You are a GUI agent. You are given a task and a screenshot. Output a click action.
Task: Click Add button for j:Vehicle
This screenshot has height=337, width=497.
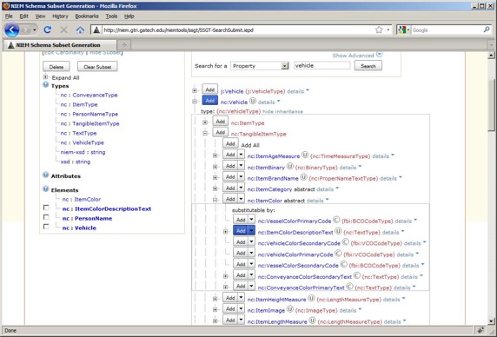(209, 89)
